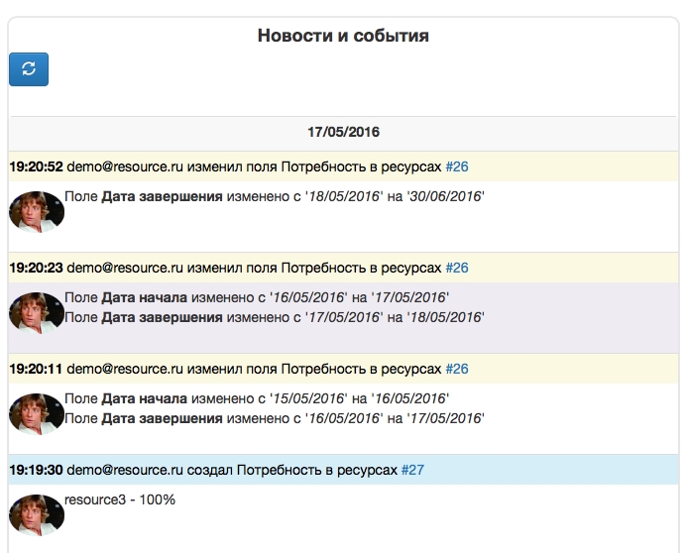Screen dimensions: 691x553
Task: Click the 19:20:11 timestamp
Action: [x=36, y=369]
